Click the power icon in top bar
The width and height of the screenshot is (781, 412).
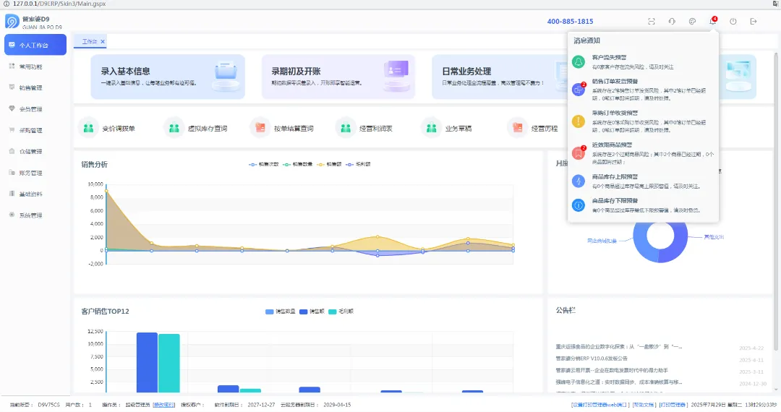point(733,22)
